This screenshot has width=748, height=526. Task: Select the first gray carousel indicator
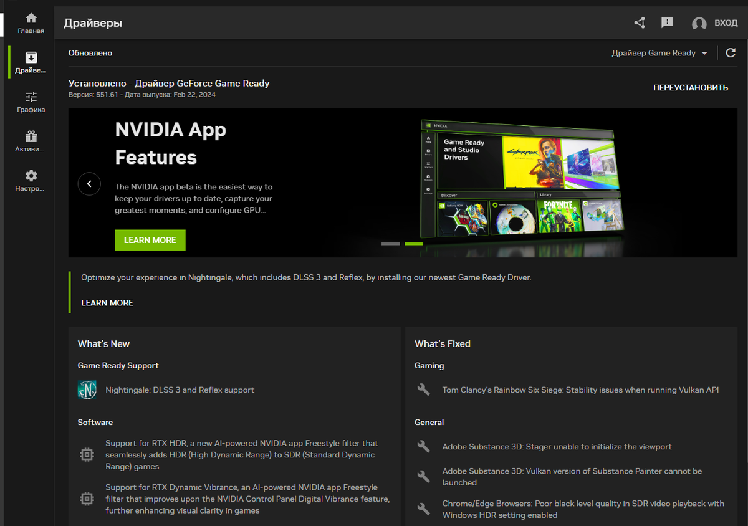[x=391, y=243]
